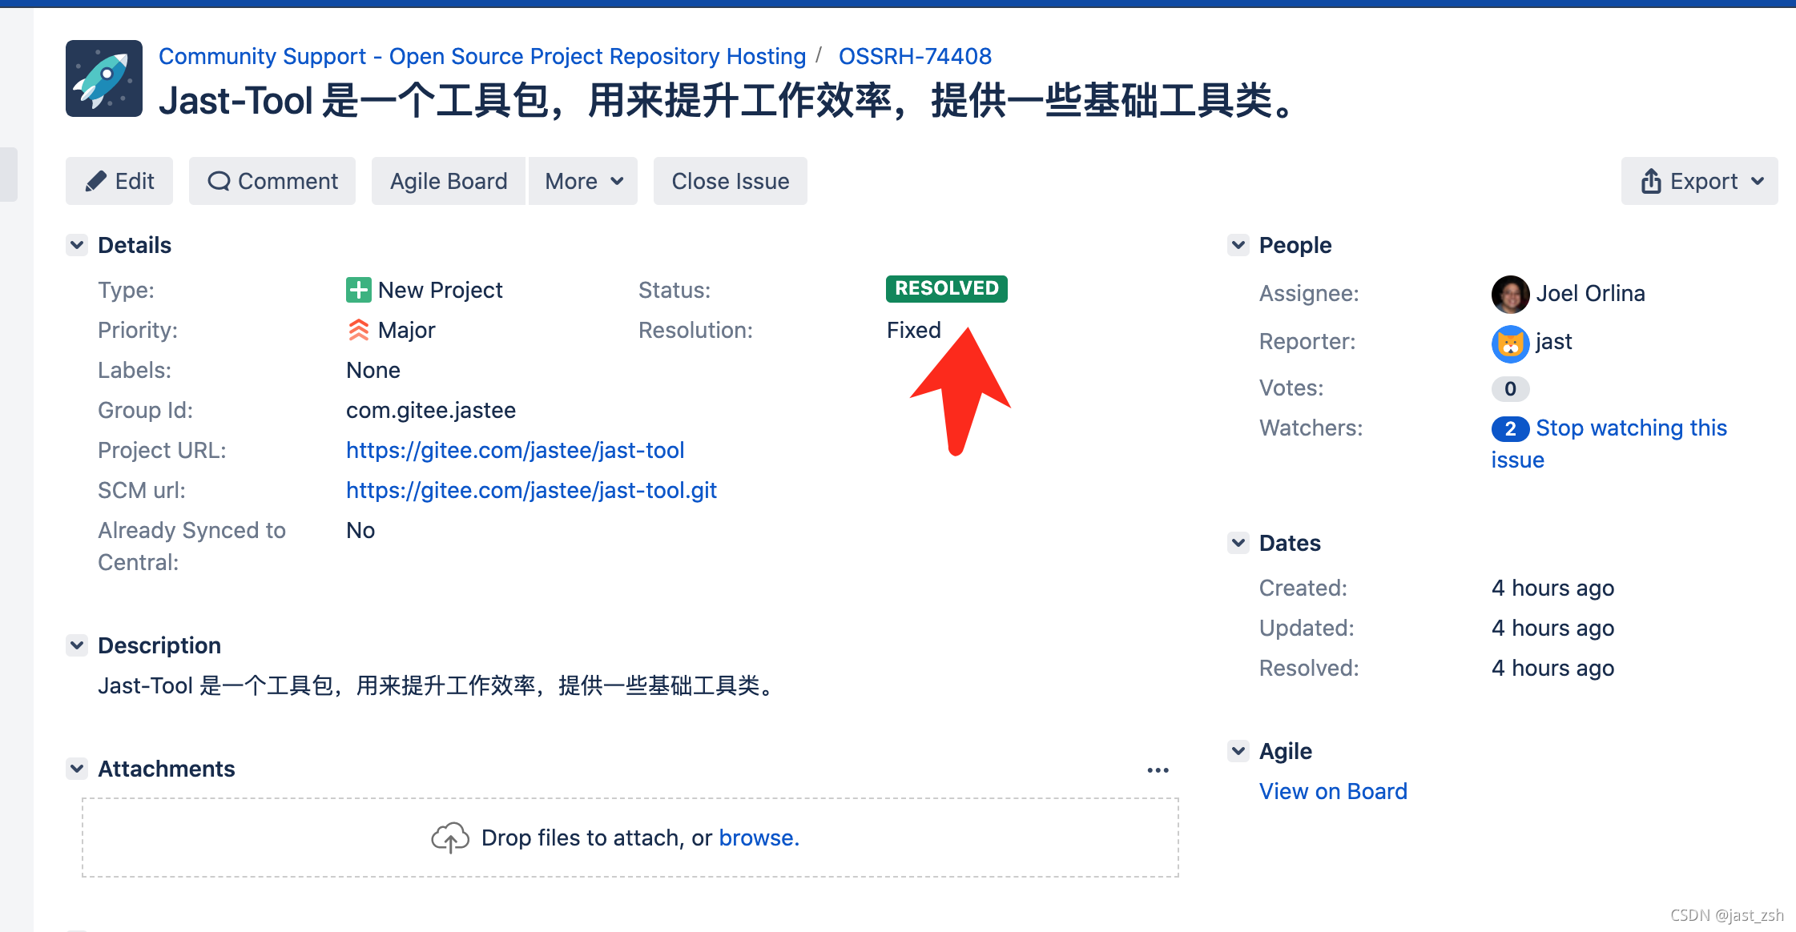
Task: Click the New Project type icon
Action: 358,290
